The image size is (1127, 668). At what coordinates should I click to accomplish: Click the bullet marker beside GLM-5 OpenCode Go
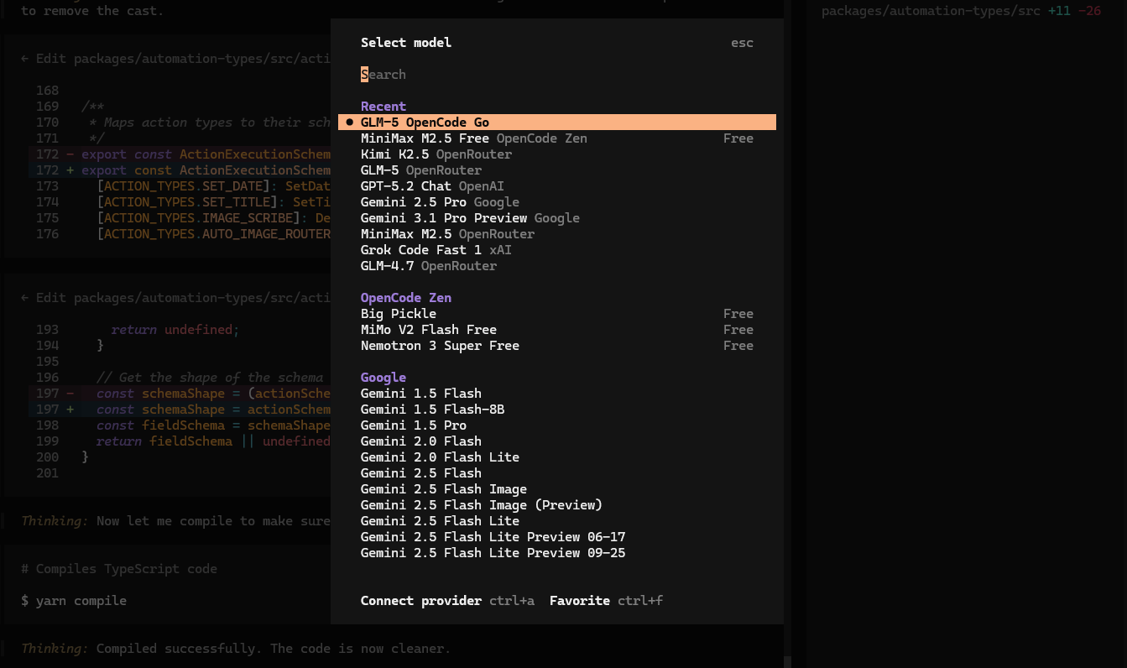click(349, 123)
